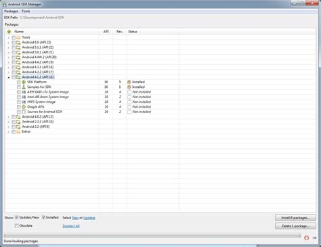Image resolution: width=321 pixels, height=247 pixels.
Task: Click the Delete 1 package button
Action: pos(295,226)
